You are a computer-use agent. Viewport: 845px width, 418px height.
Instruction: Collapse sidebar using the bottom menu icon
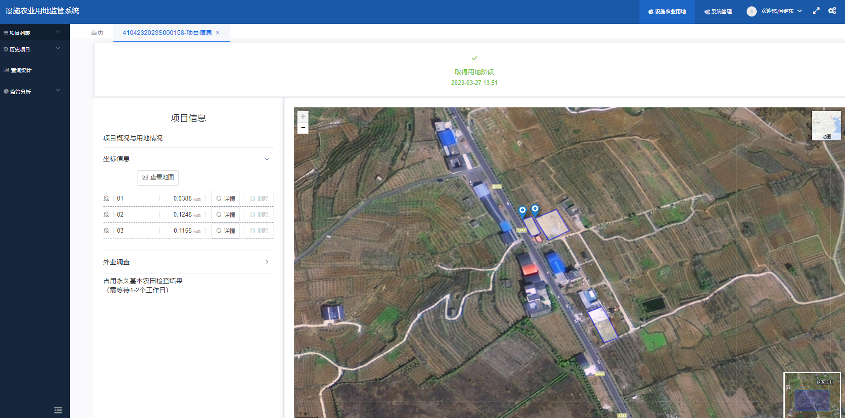point(58,410)
